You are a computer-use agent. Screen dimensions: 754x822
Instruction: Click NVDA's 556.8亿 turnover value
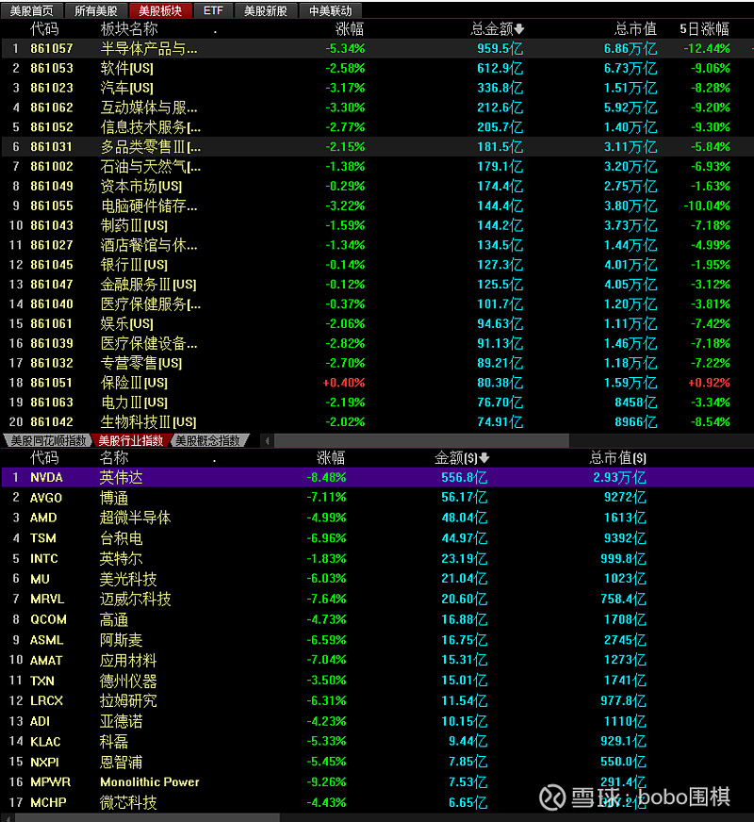pyautogui.click(x=465, y=478)
